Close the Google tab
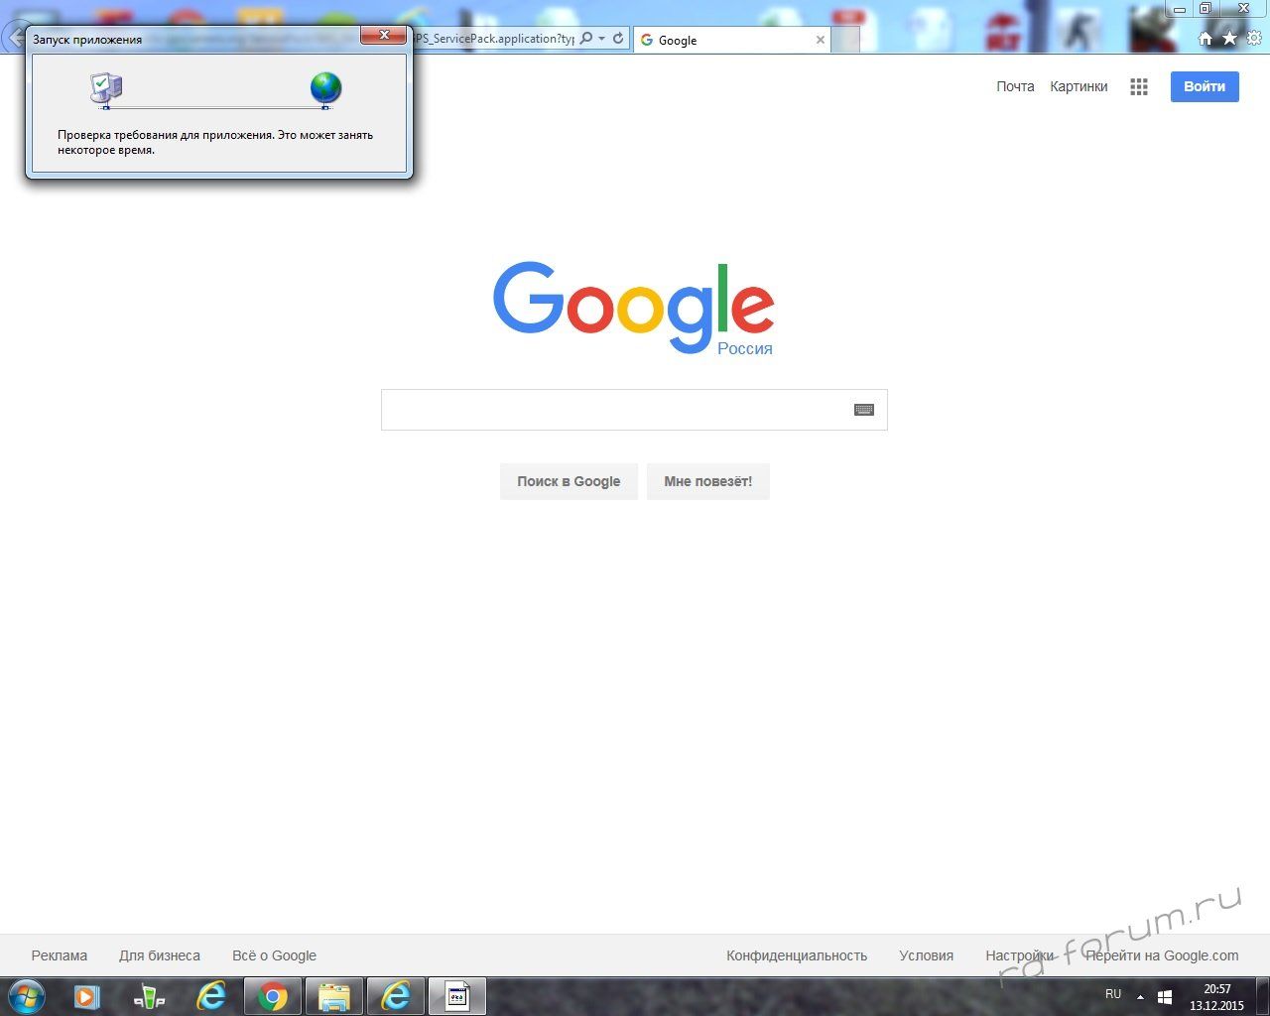Screen dimensions: 1270x1016 [x=821, y=40]
